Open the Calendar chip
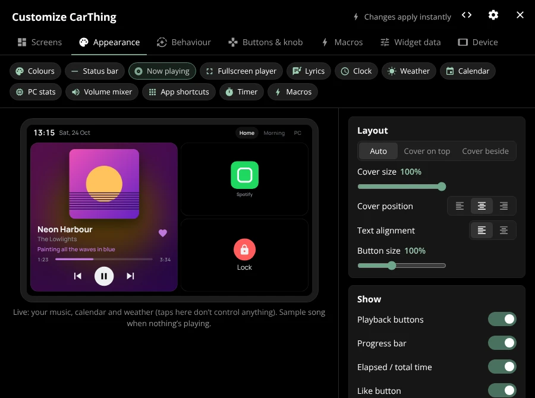 [467, 71]
